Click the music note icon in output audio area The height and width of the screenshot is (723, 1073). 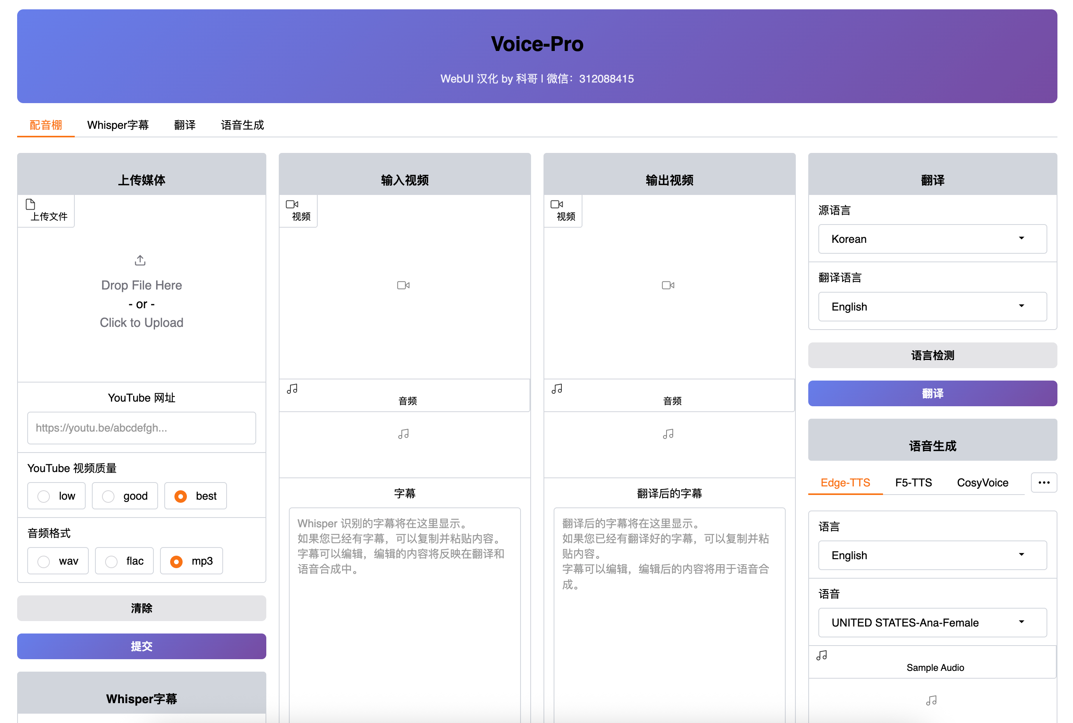tap(668, 434)
